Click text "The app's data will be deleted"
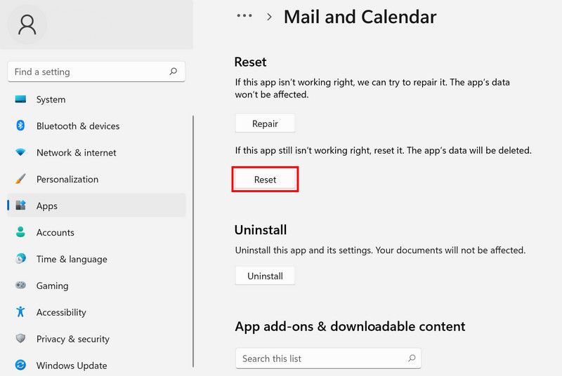The image size is (562, 376). tap(469, 150)
